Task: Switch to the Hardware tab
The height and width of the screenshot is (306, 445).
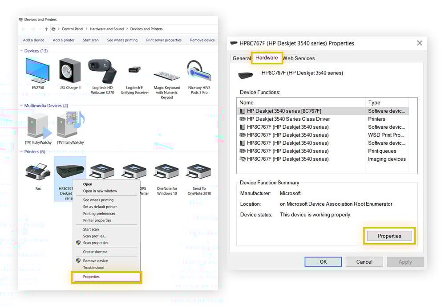Action: [x=267, y=58]
